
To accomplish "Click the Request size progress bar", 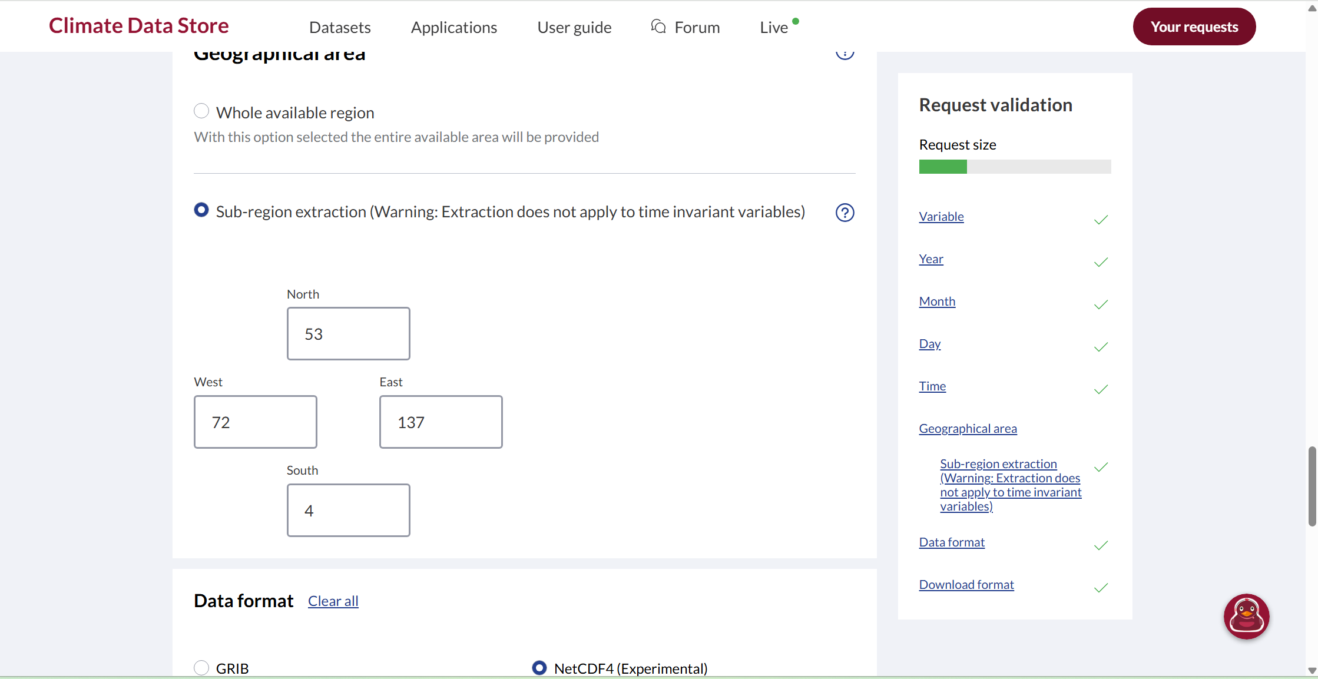I will tap(1014, 167).
